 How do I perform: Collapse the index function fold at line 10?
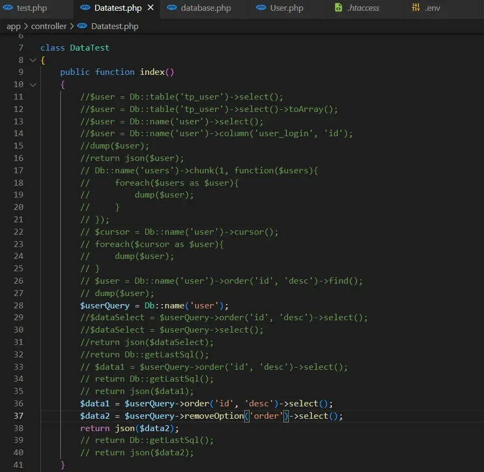[33, 84]
